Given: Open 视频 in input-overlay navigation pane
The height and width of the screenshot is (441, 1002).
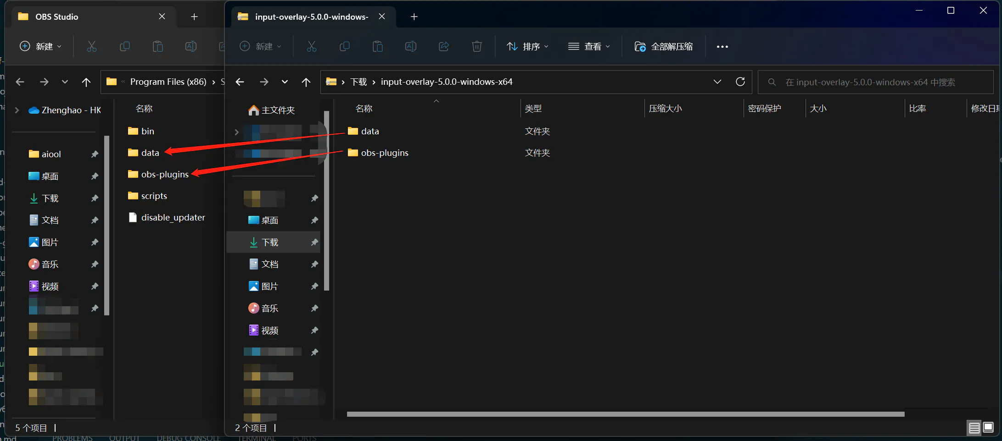Looking at the screenshot, I should point(263,330).
